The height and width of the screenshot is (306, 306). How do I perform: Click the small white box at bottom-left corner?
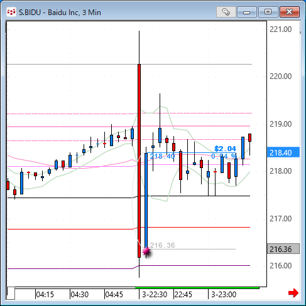(11, 293)
